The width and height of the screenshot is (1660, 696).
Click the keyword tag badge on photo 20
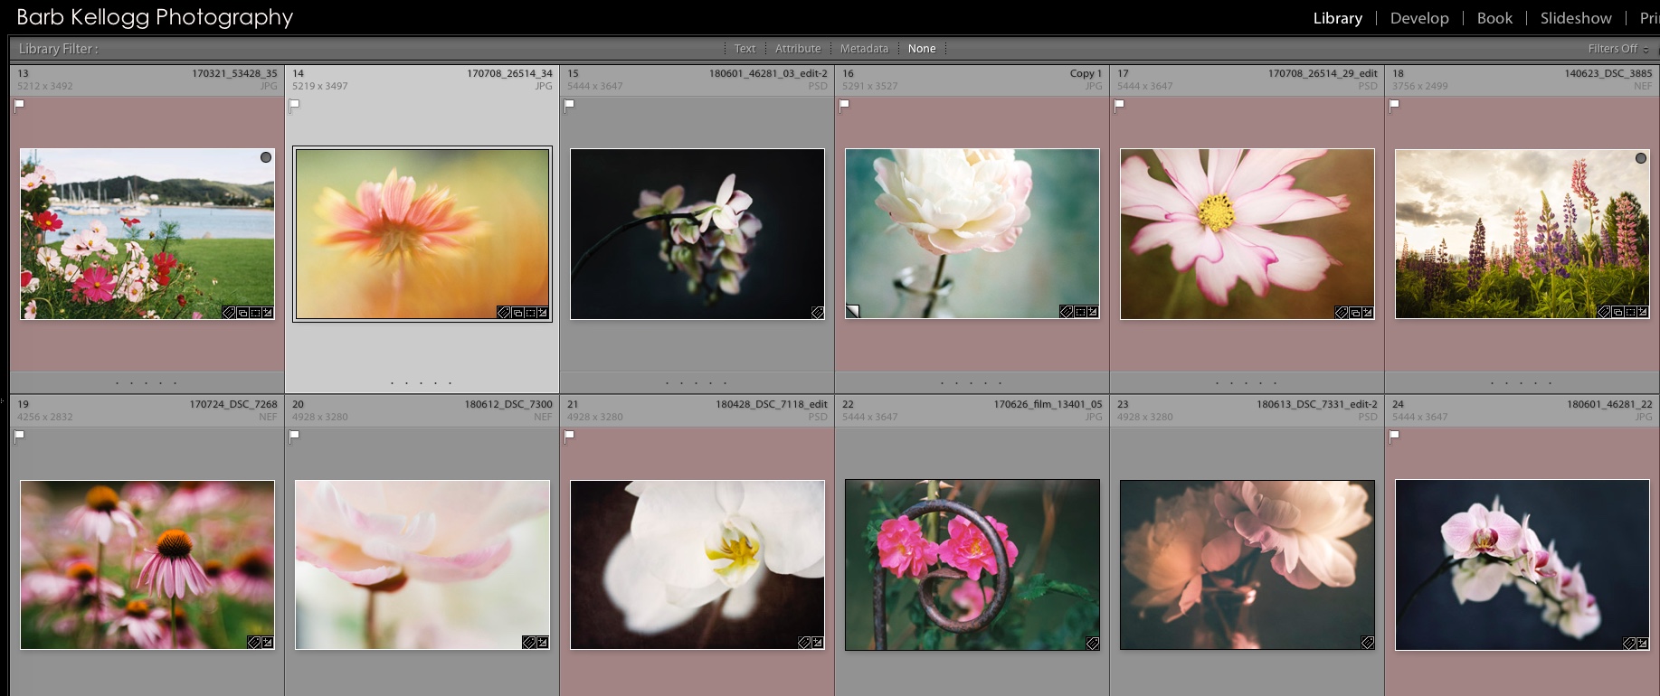tap(529, 643)
